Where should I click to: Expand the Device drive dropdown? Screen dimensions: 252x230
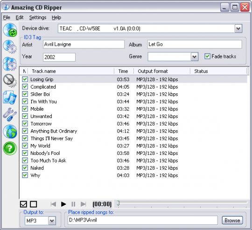pyautogui.click(x=238, y=28)
